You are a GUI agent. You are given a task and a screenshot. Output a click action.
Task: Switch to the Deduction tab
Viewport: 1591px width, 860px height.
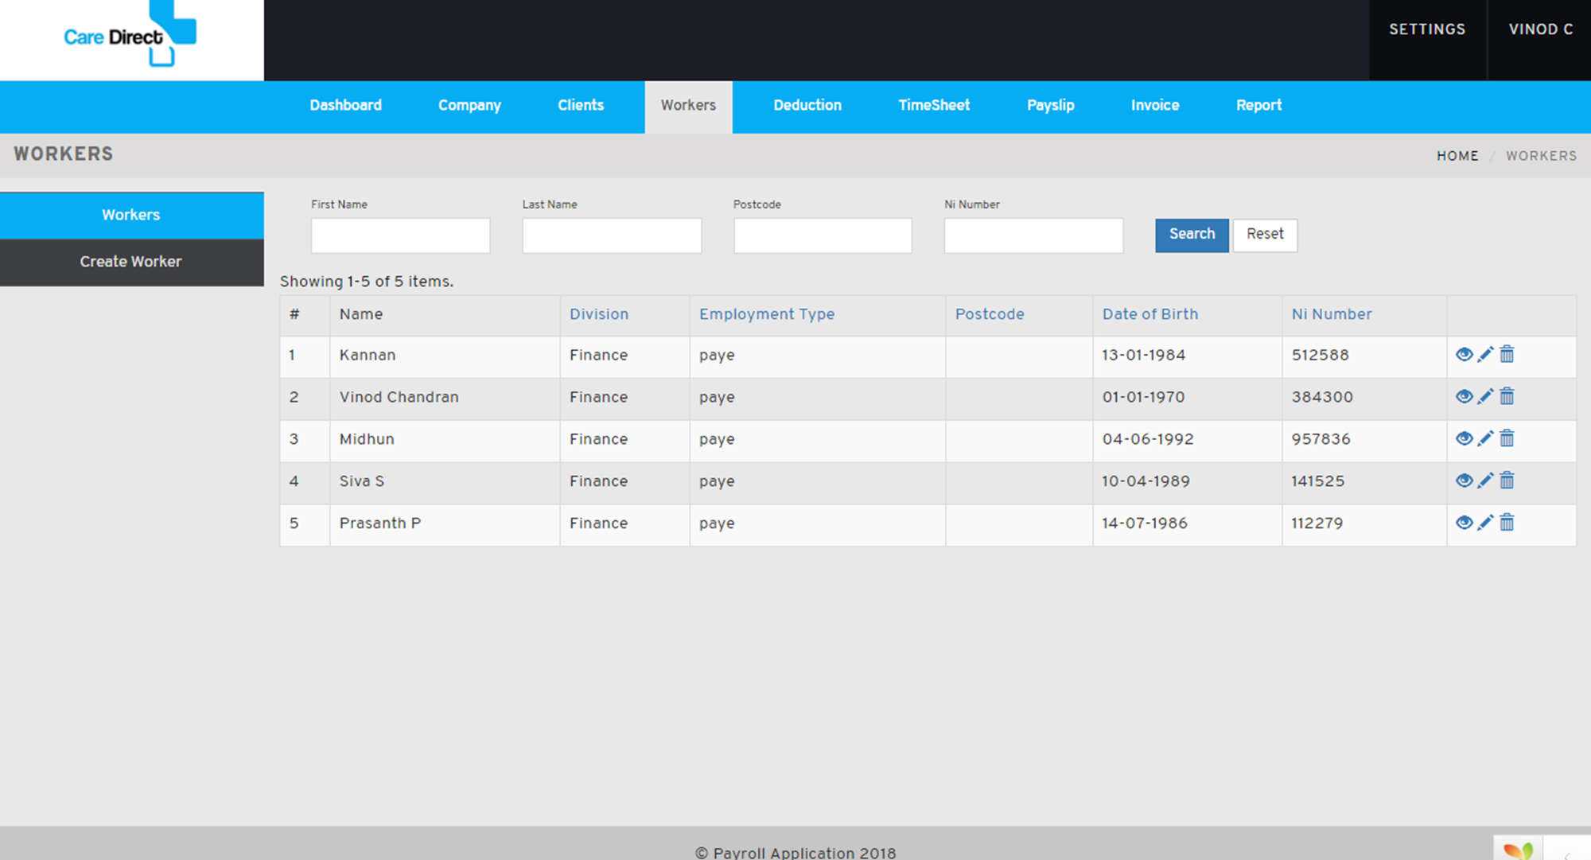(x=807, y=106)
